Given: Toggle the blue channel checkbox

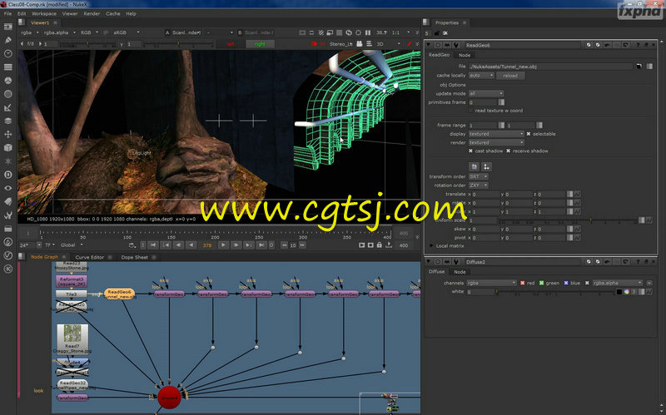Looking at the screenshot, I should point(566,283).
